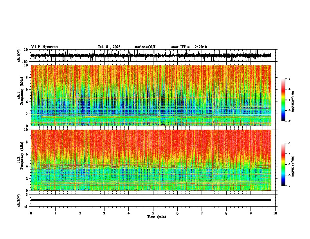
Task: Click the 'station=OUI' header label
Action: pos(145,47)
